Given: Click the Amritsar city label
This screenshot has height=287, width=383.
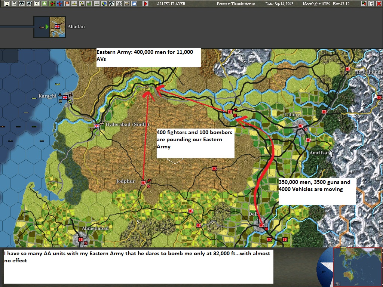Looking at the screenshot, I should [319, 153].
